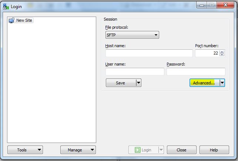Viewport: 238px width, 161px height.
Task: Expand the Save button arrow menu
Action: click(x=139, y=83)
